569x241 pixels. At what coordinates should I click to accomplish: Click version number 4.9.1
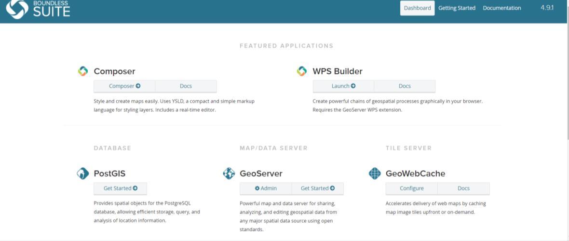(x=547, y=8)
